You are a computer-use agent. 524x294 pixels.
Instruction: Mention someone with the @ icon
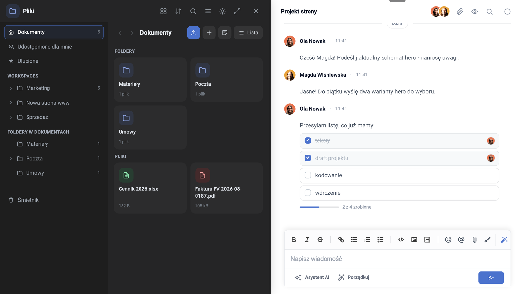pyautogui.click(x=461, y=240)
